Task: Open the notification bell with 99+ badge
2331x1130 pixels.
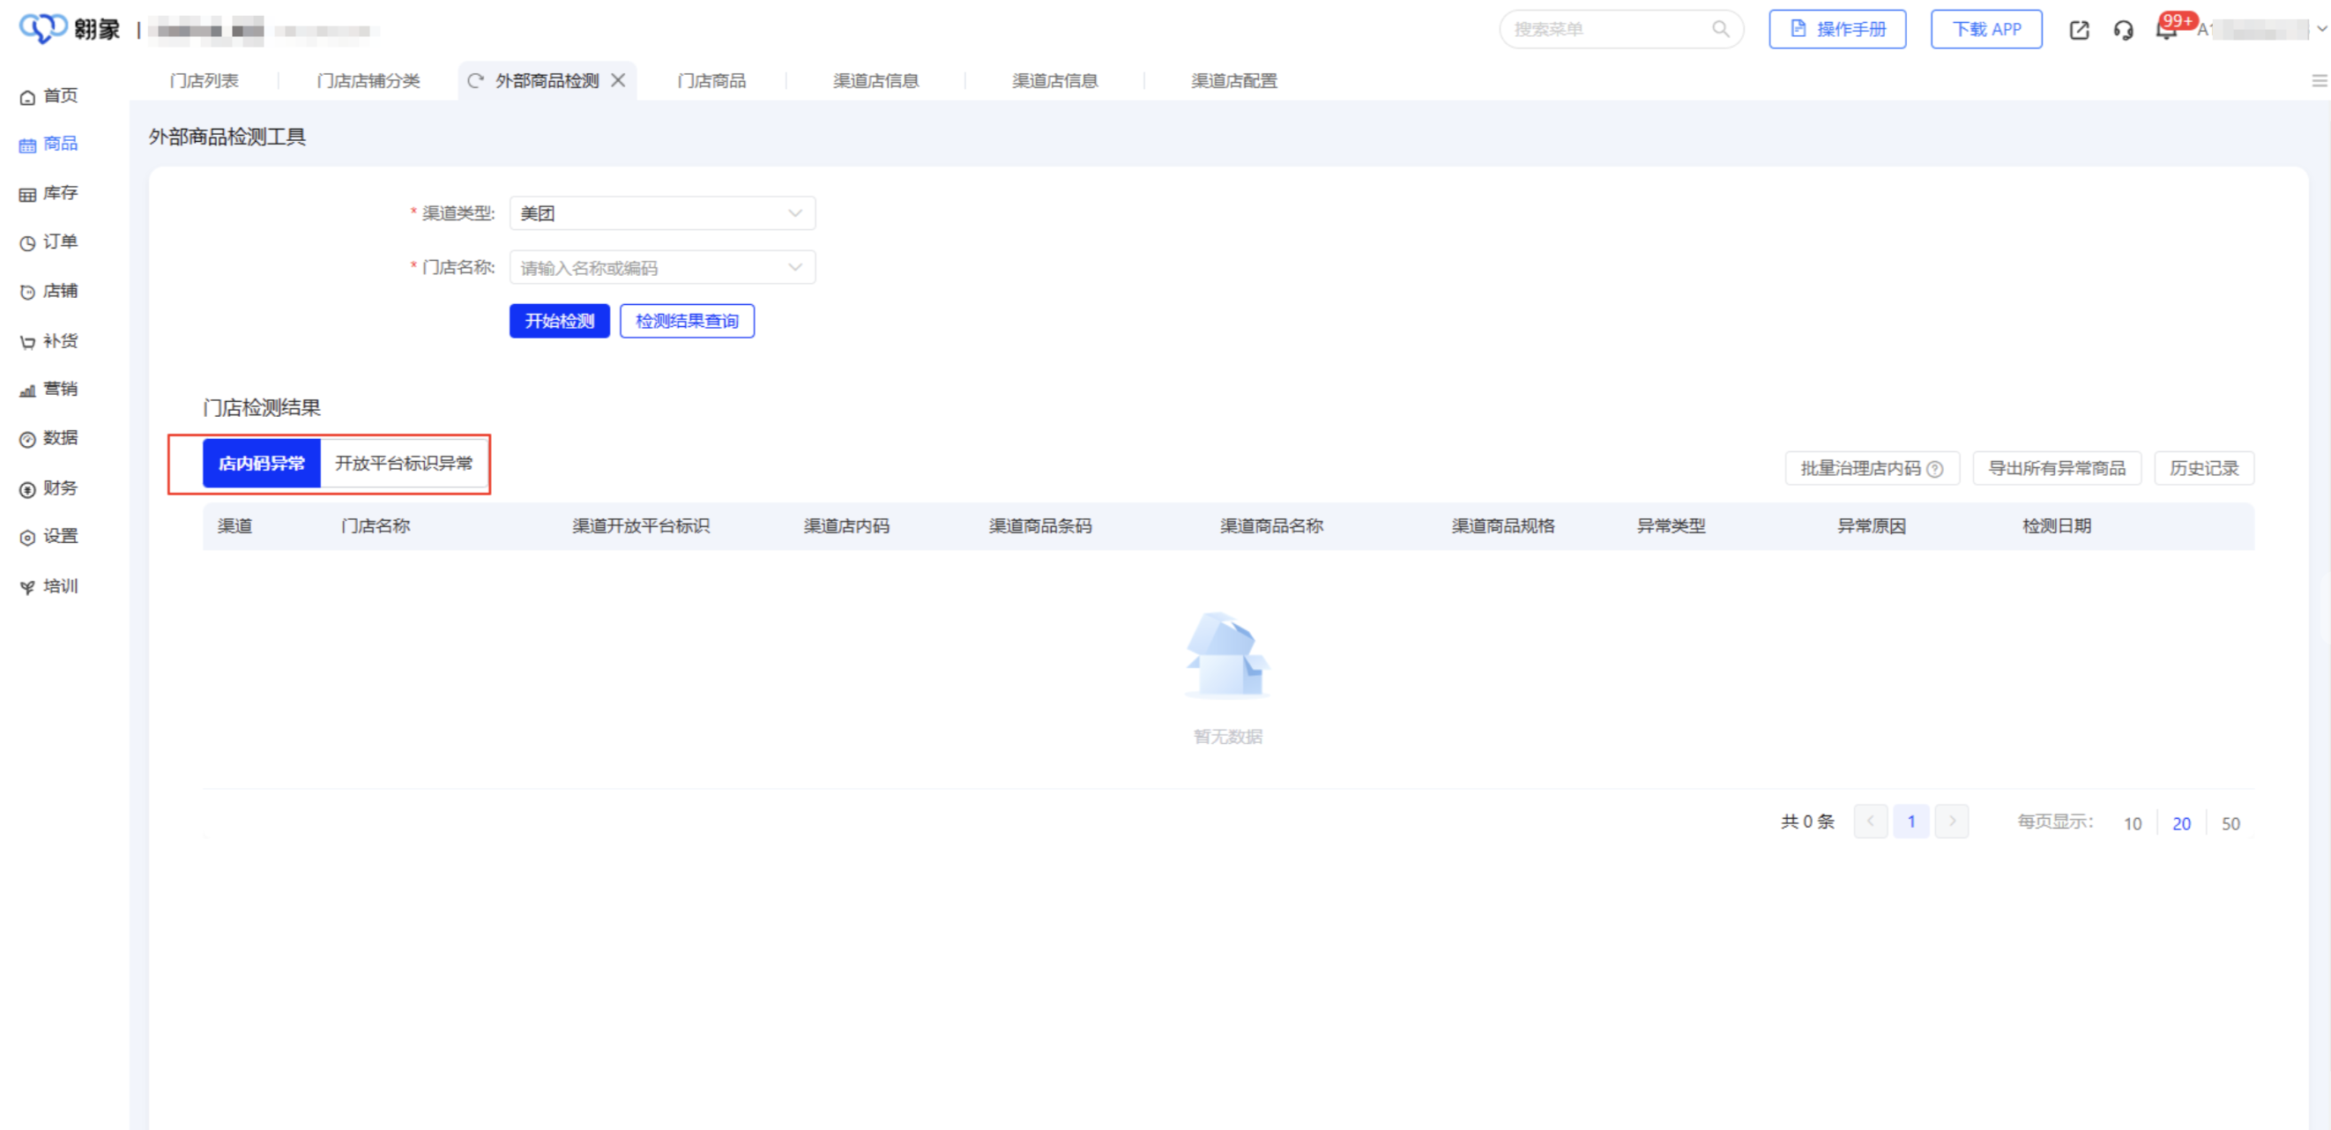Action: tap(2166, 30)
